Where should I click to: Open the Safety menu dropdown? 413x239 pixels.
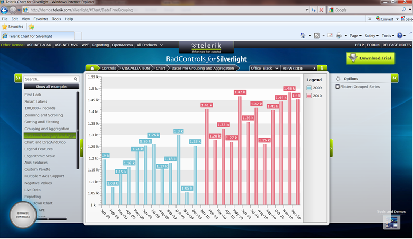click(x=372, y=36)
